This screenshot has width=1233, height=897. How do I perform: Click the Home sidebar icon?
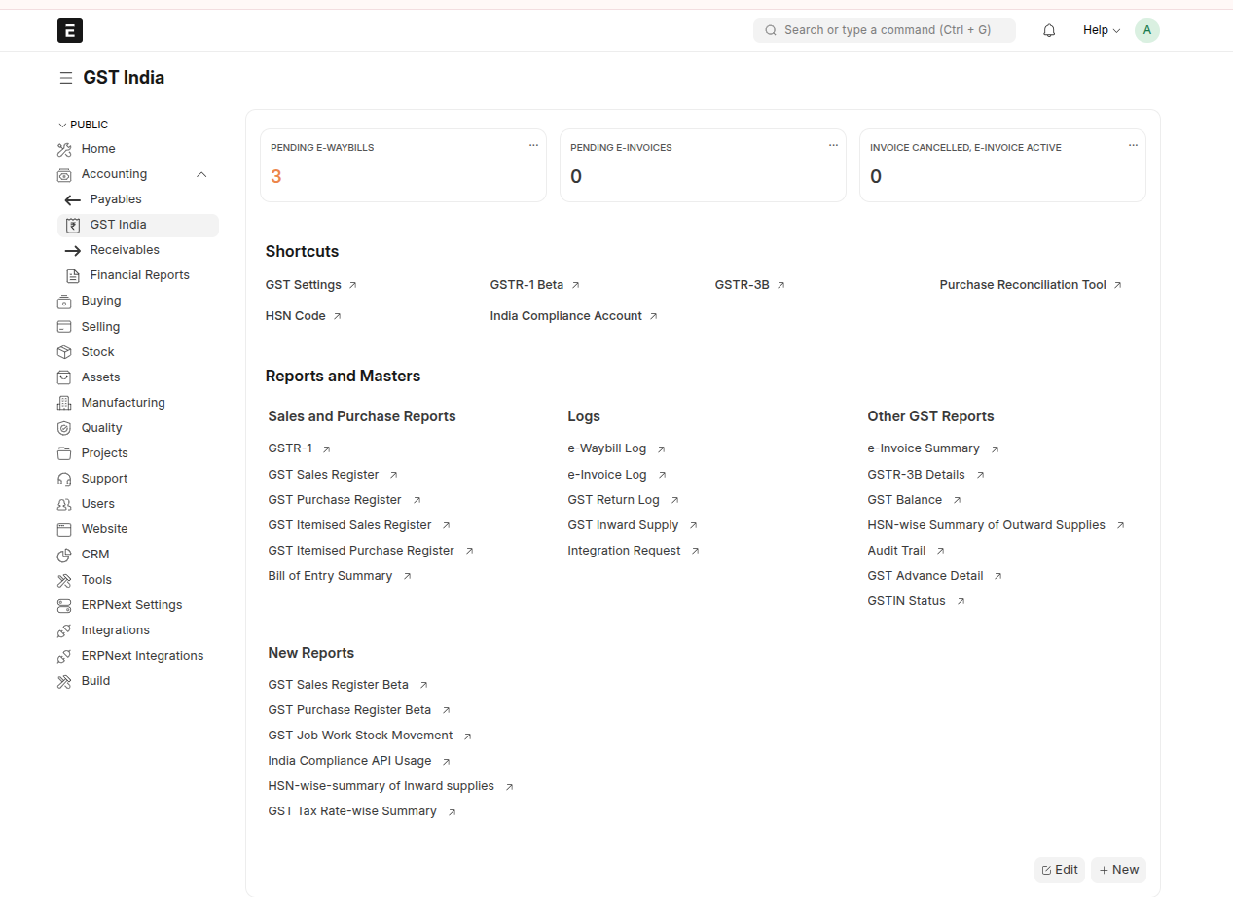(64, 149)
